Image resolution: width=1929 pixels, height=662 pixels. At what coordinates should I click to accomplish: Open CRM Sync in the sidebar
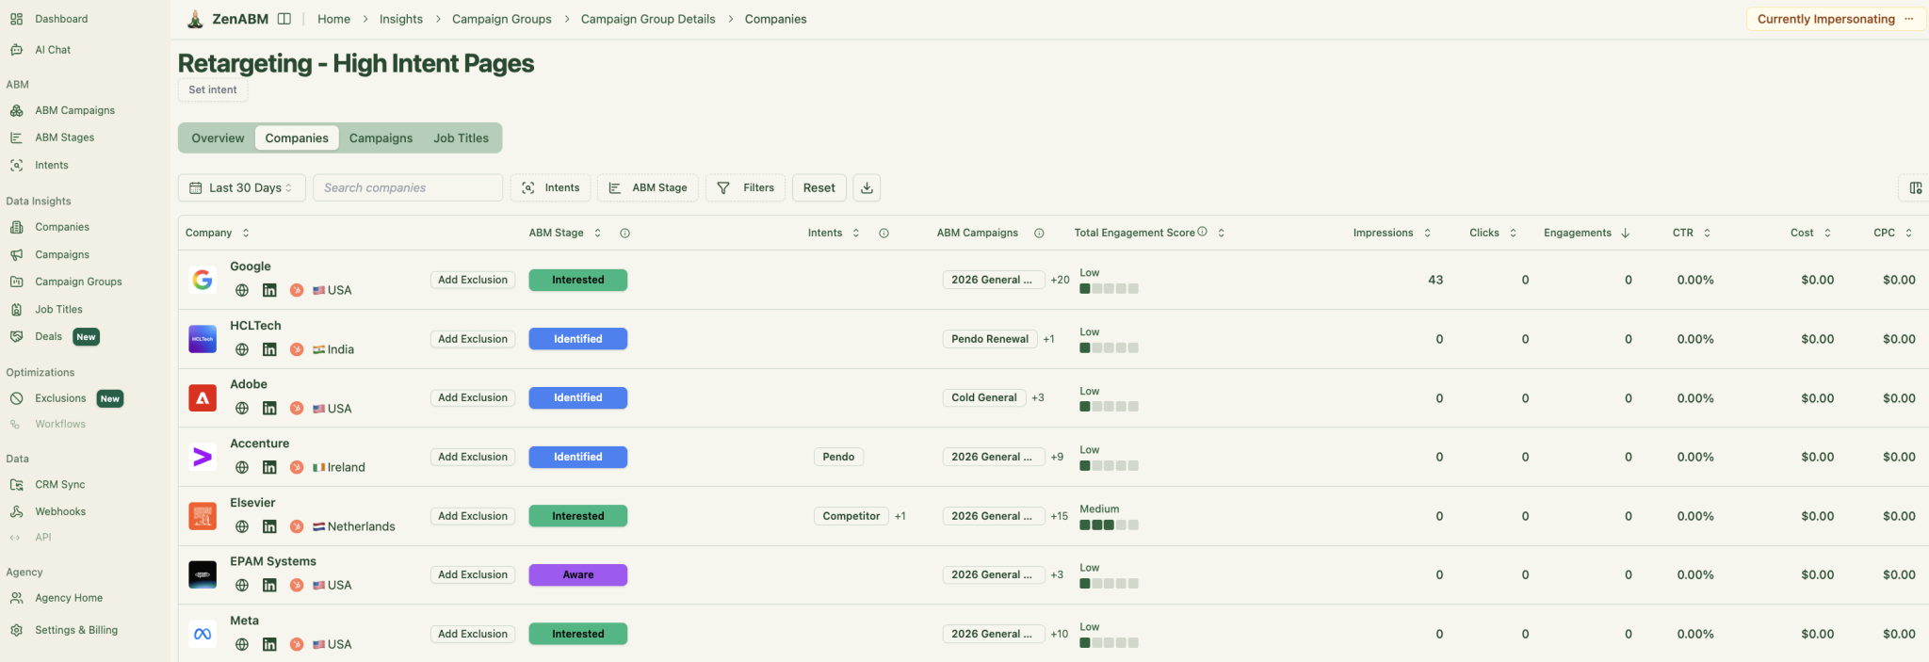pos(60,484)
